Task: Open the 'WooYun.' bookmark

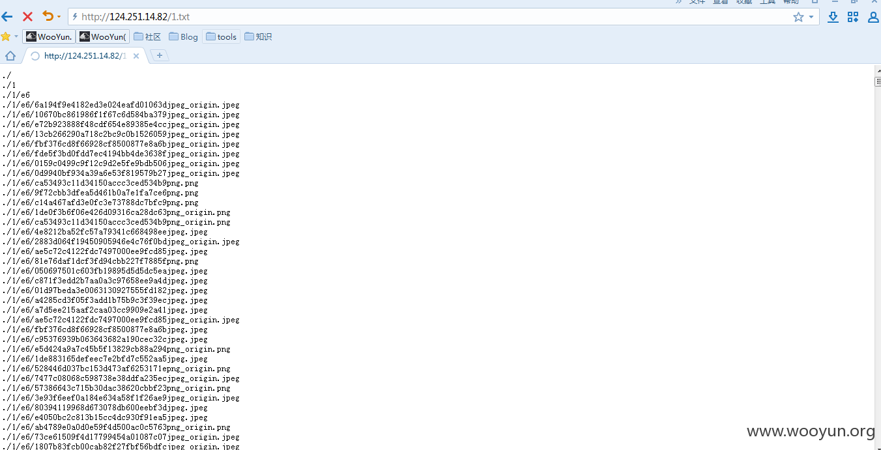Action: [49, 36]
